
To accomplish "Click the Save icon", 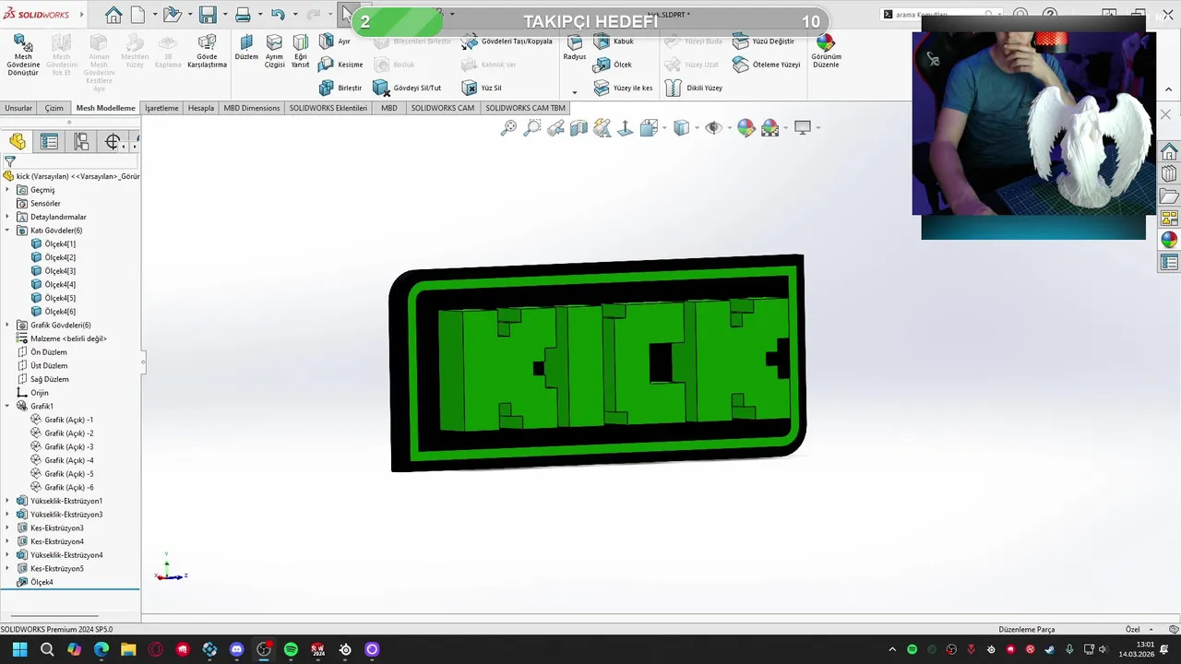I will (207, 15).
